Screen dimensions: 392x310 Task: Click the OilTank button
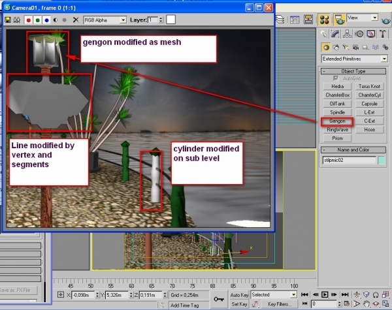[338, 104]
